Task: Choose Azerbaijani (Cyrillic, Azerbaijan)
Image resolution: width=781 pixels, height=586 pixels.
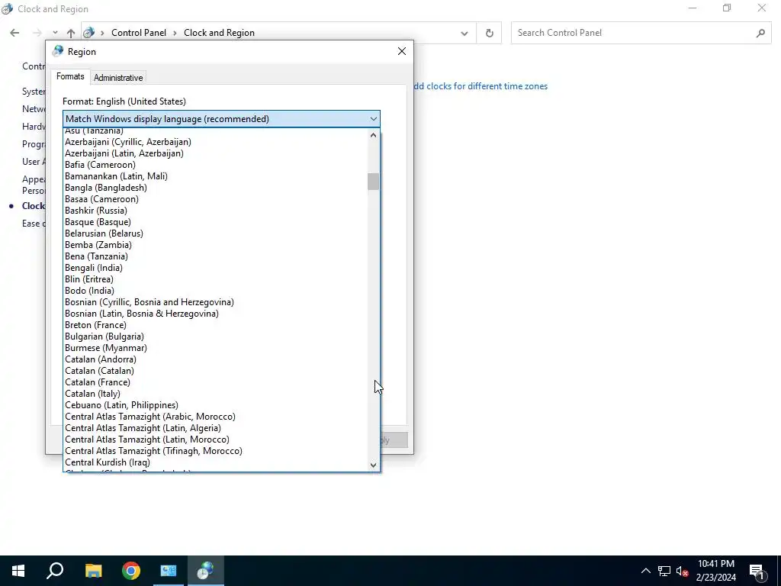Action: (215, 142)
